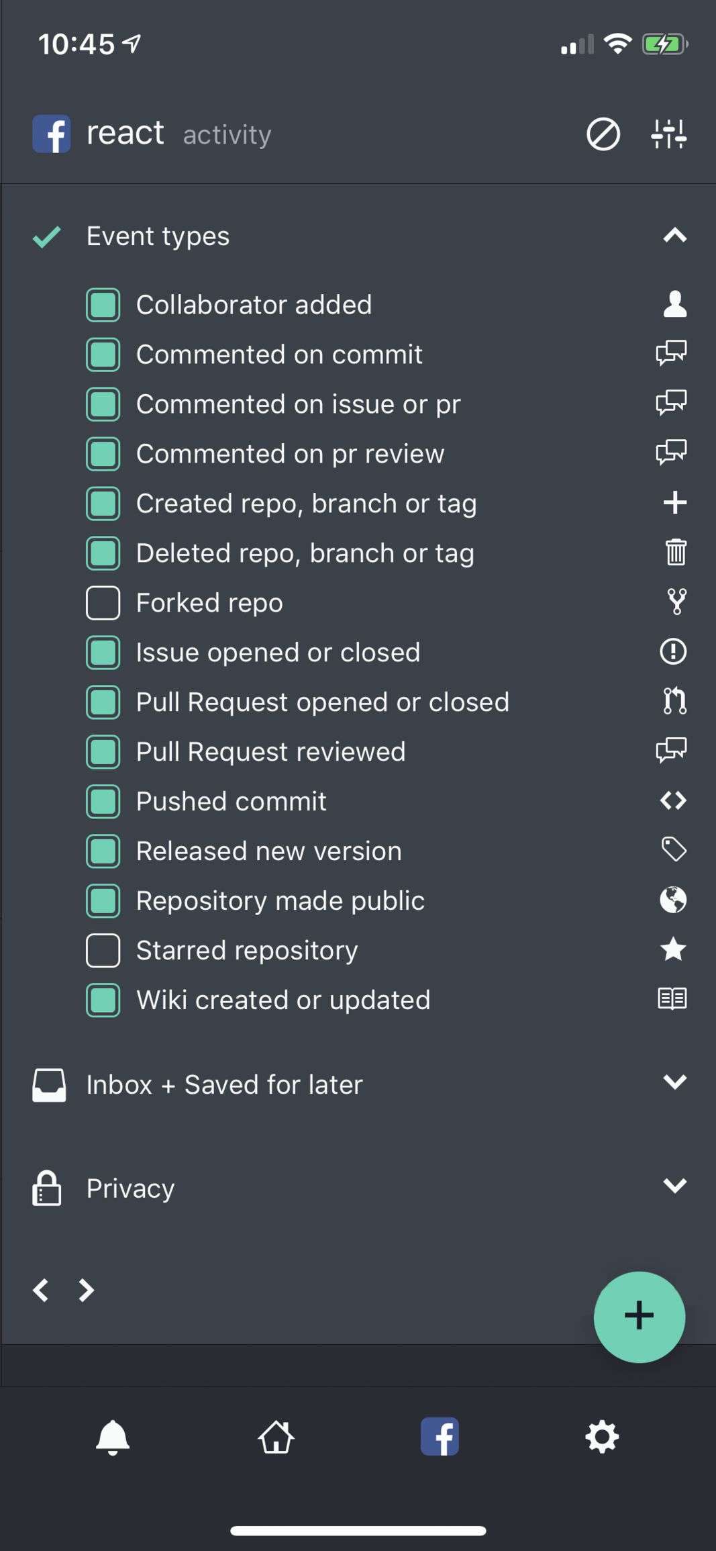Uncheck the Pushed commit checkbox

[103, 801]
